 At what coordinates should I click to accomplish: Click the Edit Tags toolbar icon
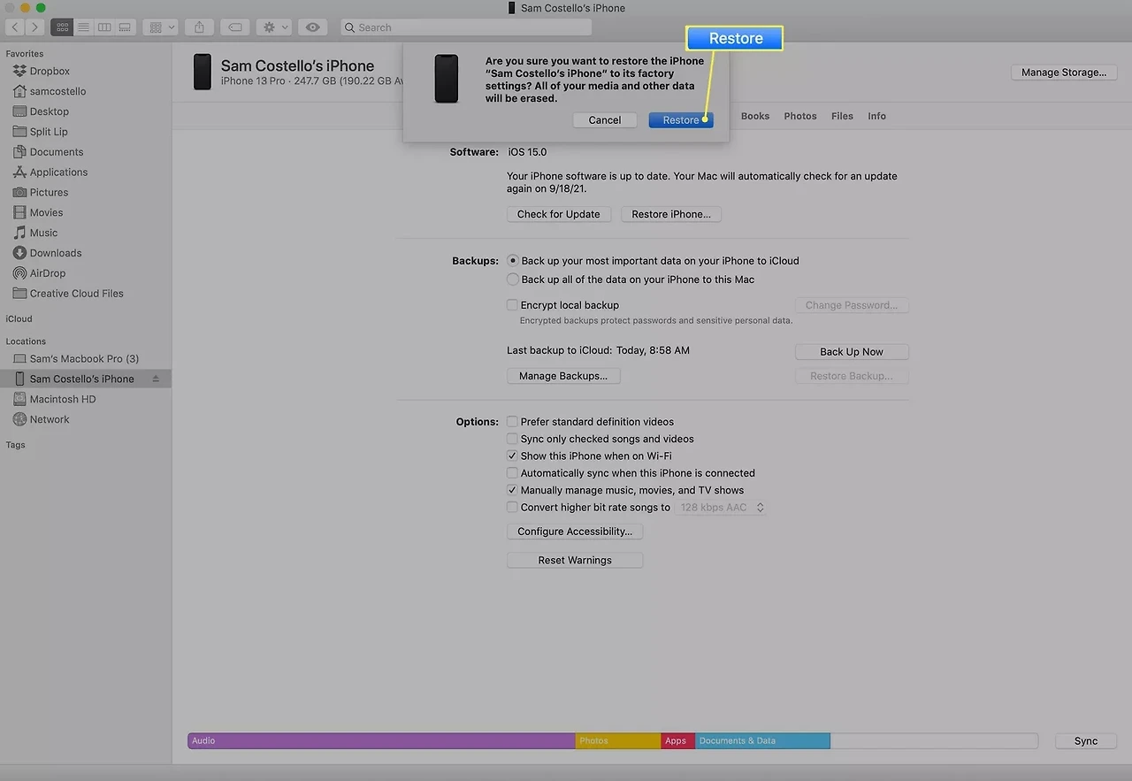234,27
